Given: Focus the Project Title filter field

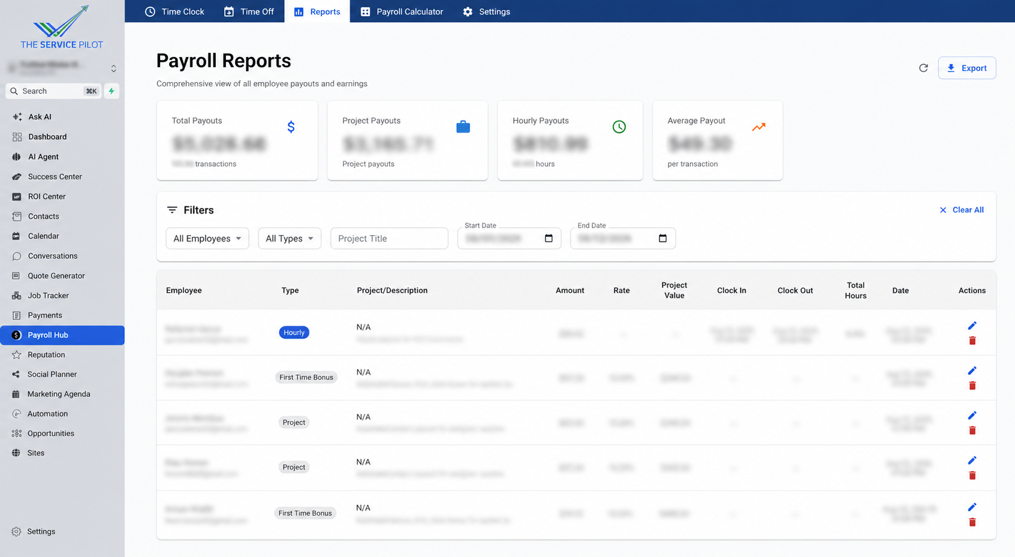Looking at the screenshot, I should 389,238.
